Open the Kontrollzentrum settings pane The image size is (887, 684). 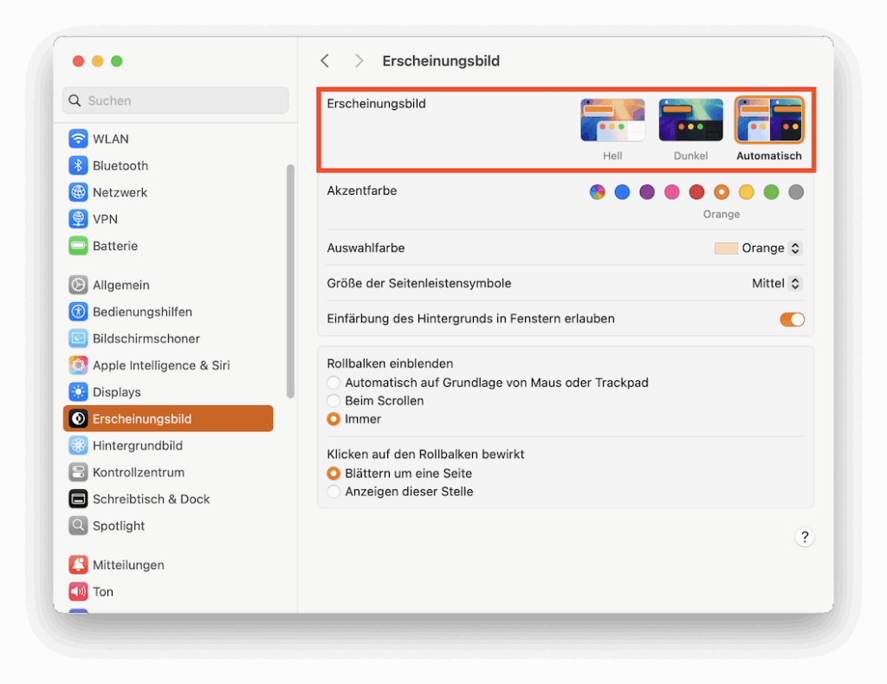tap(168, 472)
